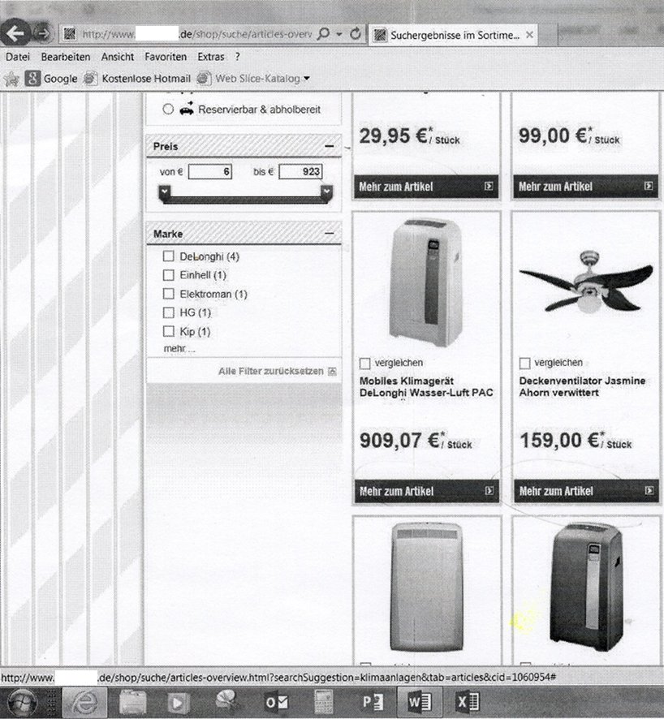Select the Suchergebnisse im Sortiment tab

tap(453, 35)
